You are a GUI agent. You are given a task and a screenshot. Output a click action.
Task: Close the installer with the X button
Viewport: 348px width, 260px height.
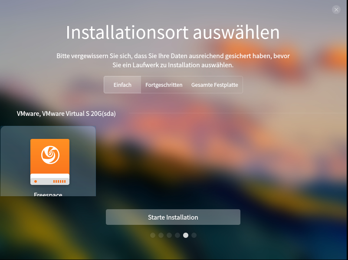click(x=336, y=10)
